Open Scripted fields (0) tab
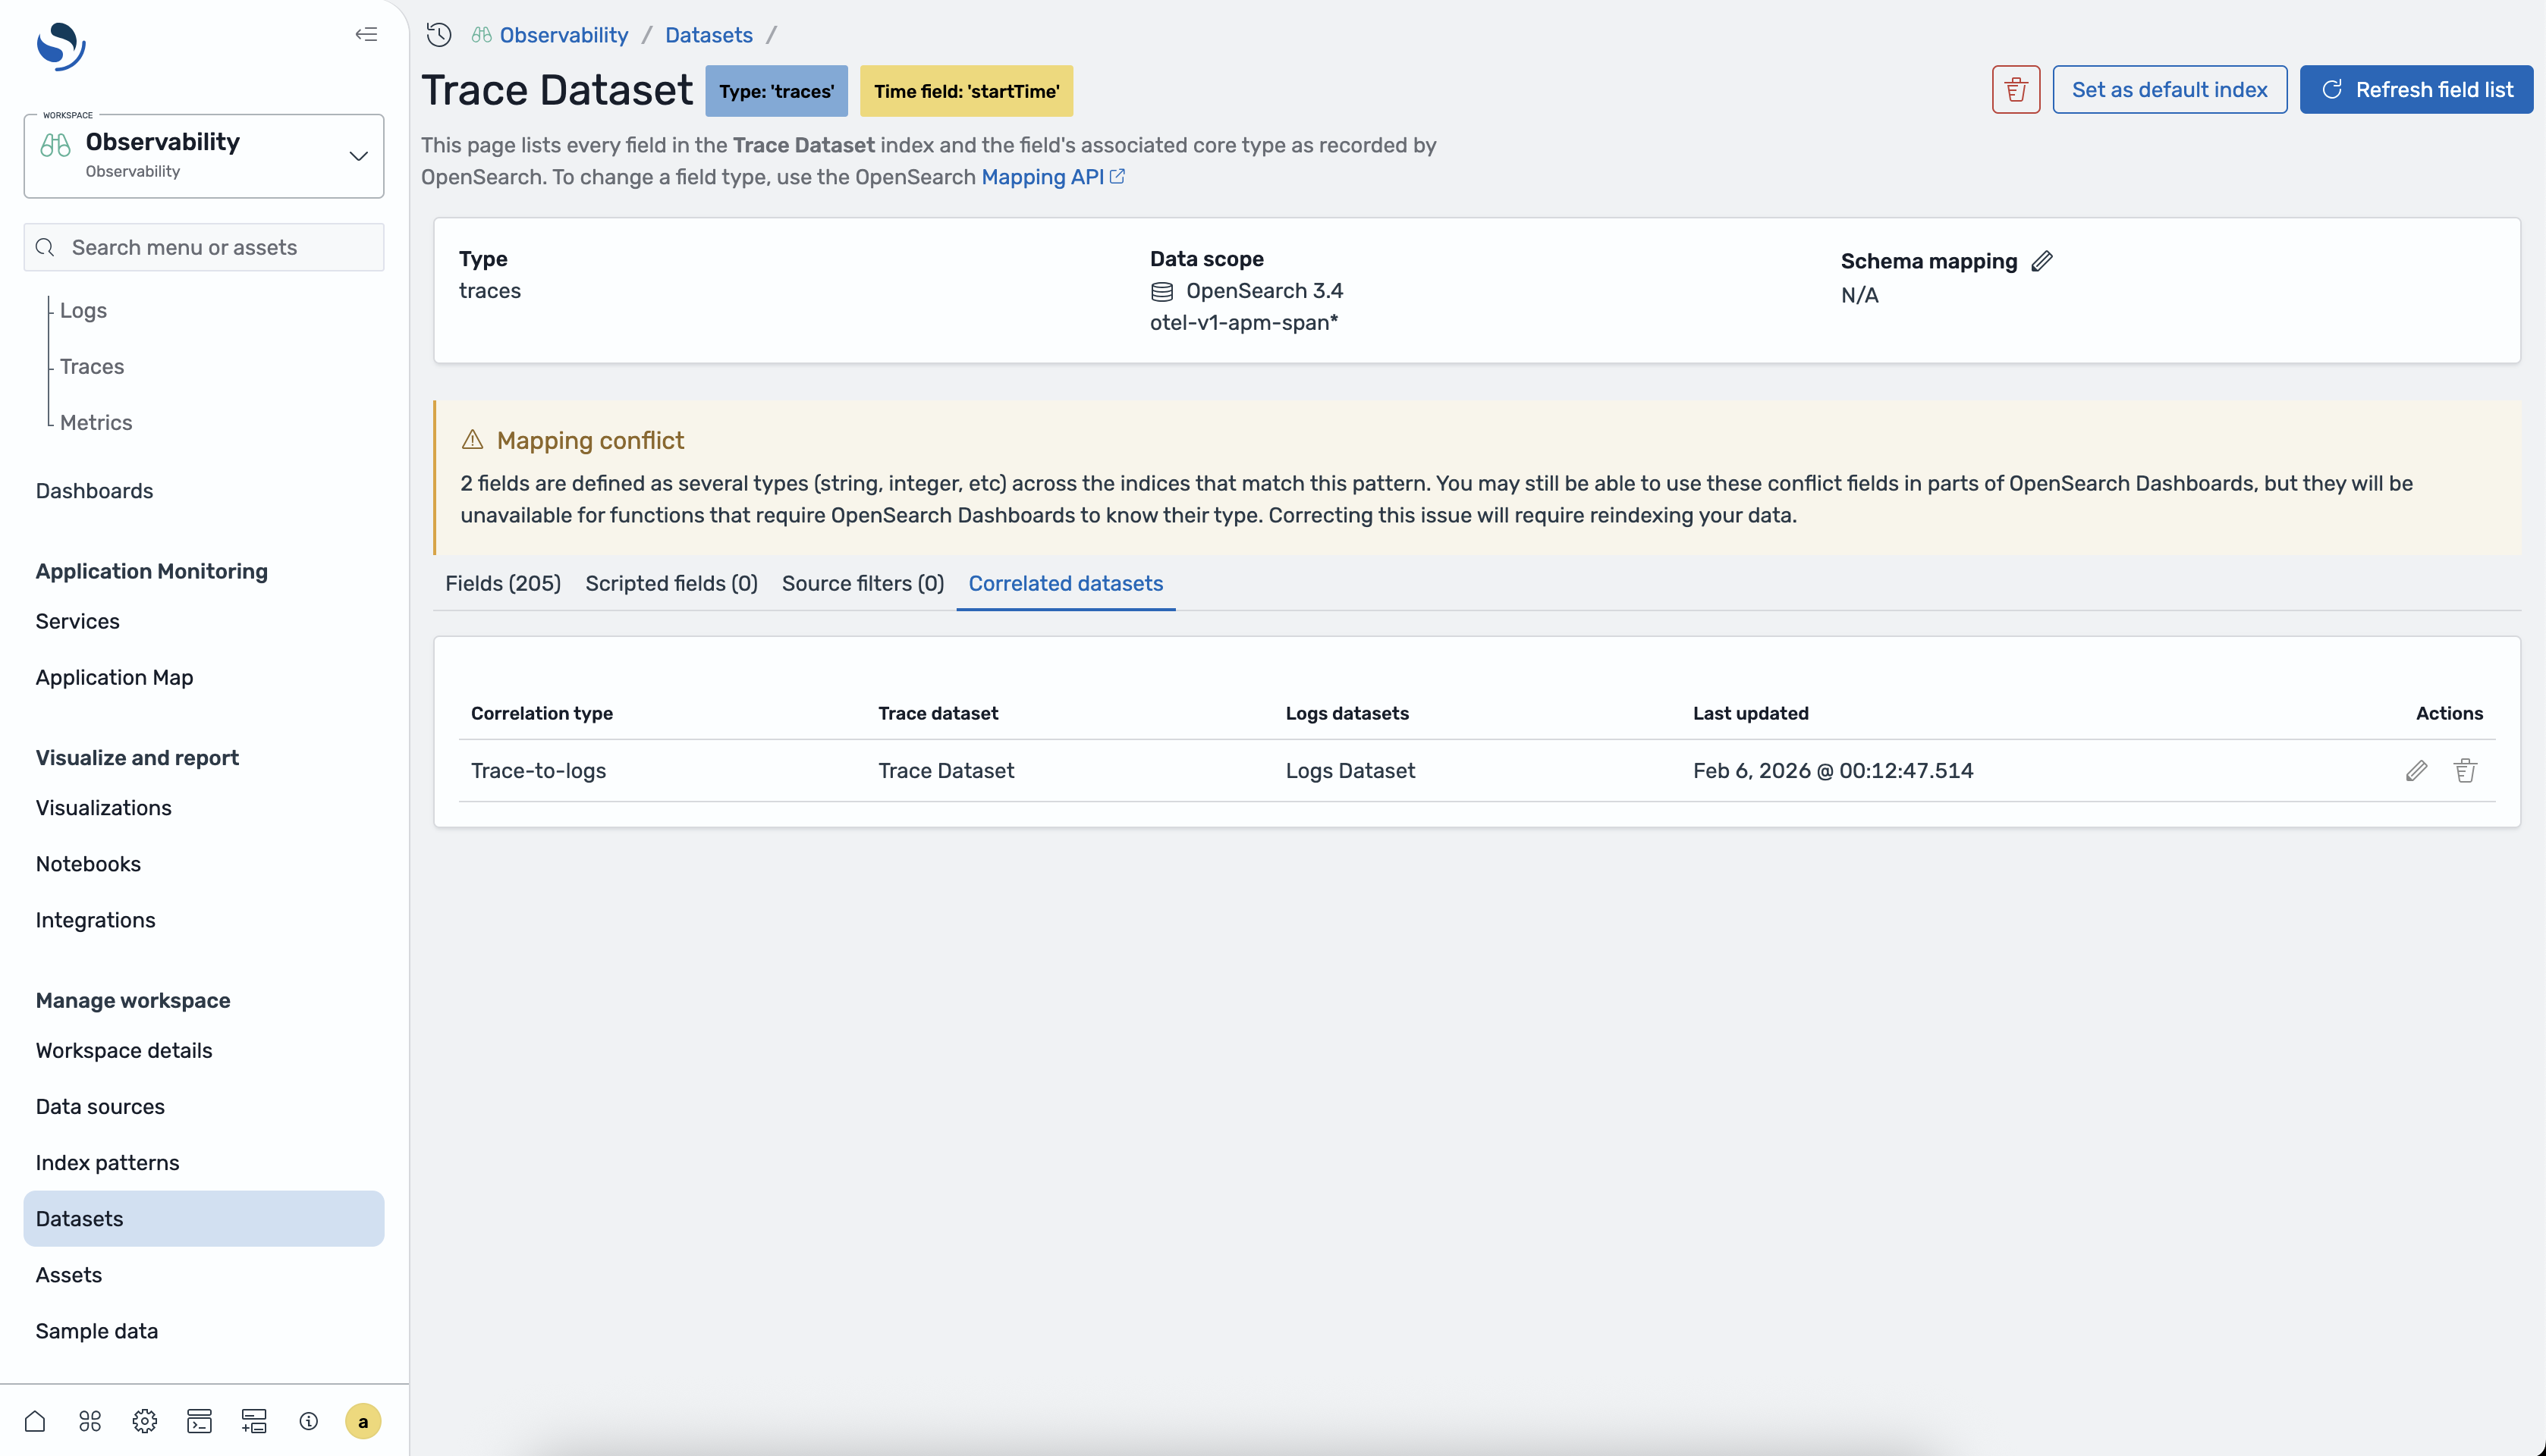 tap(671, 583)
